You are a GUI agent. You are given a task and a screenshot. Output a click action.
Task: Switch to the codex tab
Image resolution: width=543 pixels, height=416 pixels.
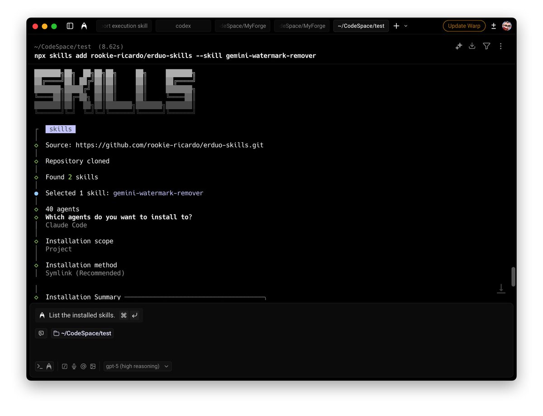183,26
